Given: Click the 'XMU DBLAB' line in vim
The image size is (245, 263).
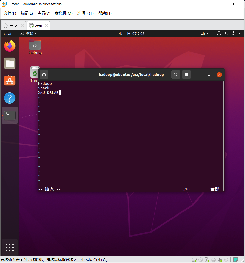Looking at the screenshot, I should tap(48, 93).
